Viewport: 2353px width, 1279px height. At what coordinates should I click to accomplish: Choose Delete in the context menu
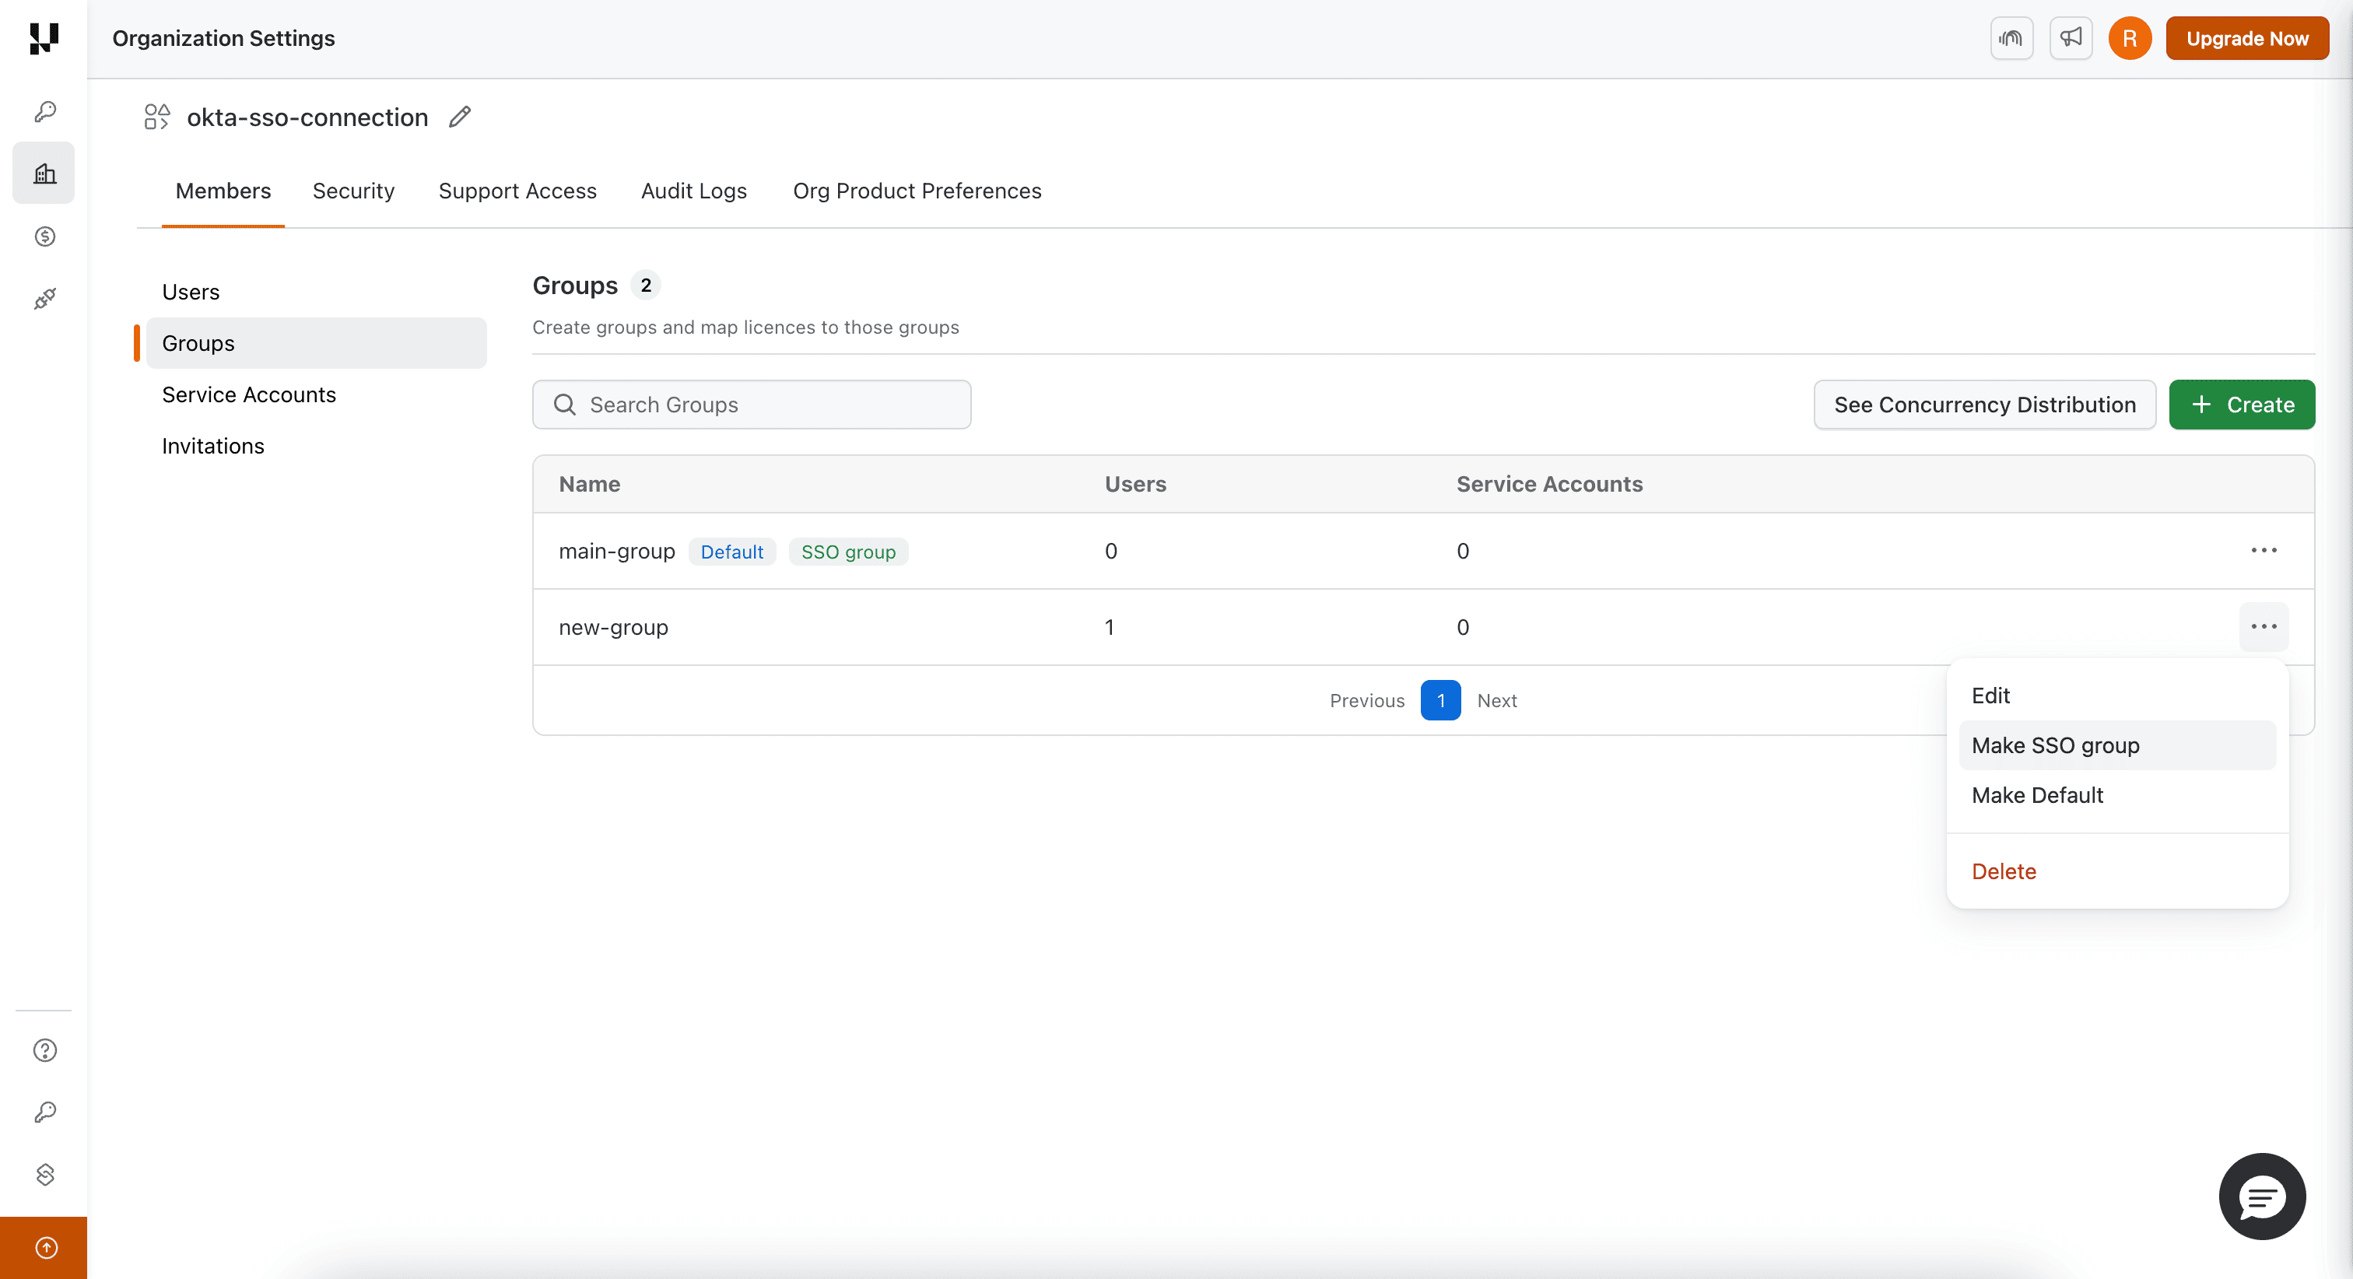2117,871
